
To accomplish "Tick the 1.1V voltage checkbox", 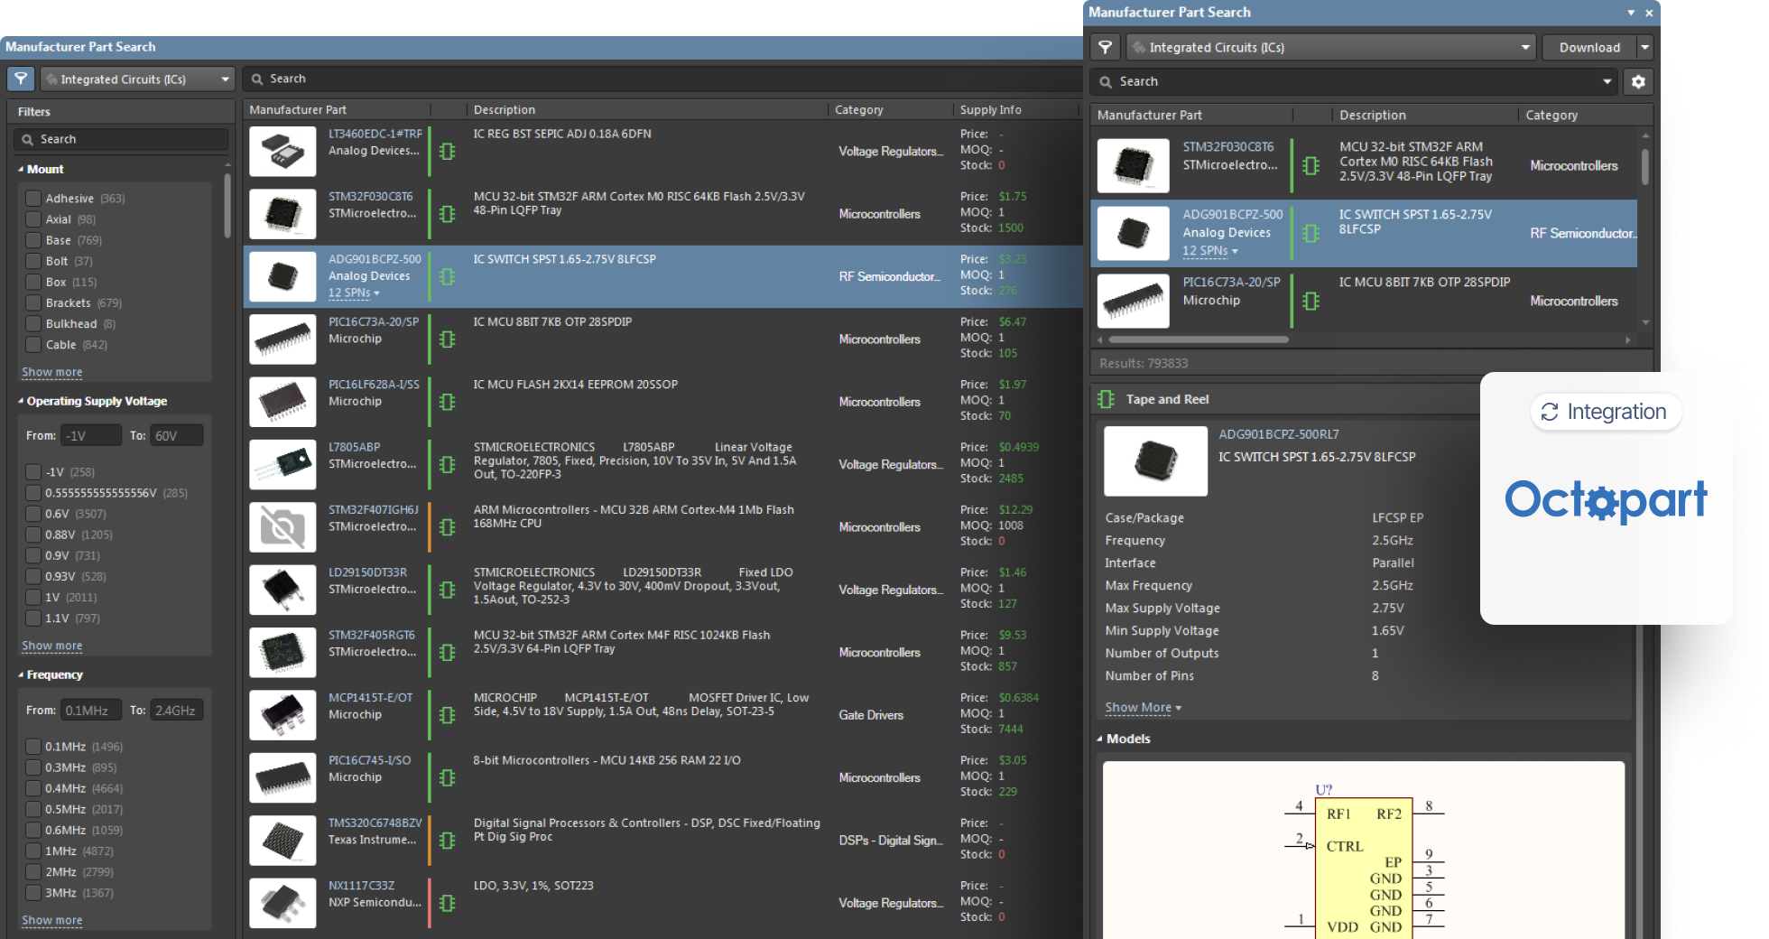I will 33,618.
